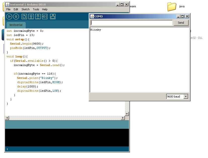Minimize the COM3 window
The width and height of the screenshot is (208, 158).
click(178, 16)
